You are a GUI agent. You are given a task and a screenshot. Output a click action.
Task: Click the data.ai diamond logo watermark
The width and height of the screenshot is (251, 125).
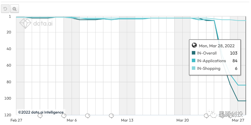click(x=26, y=24)
